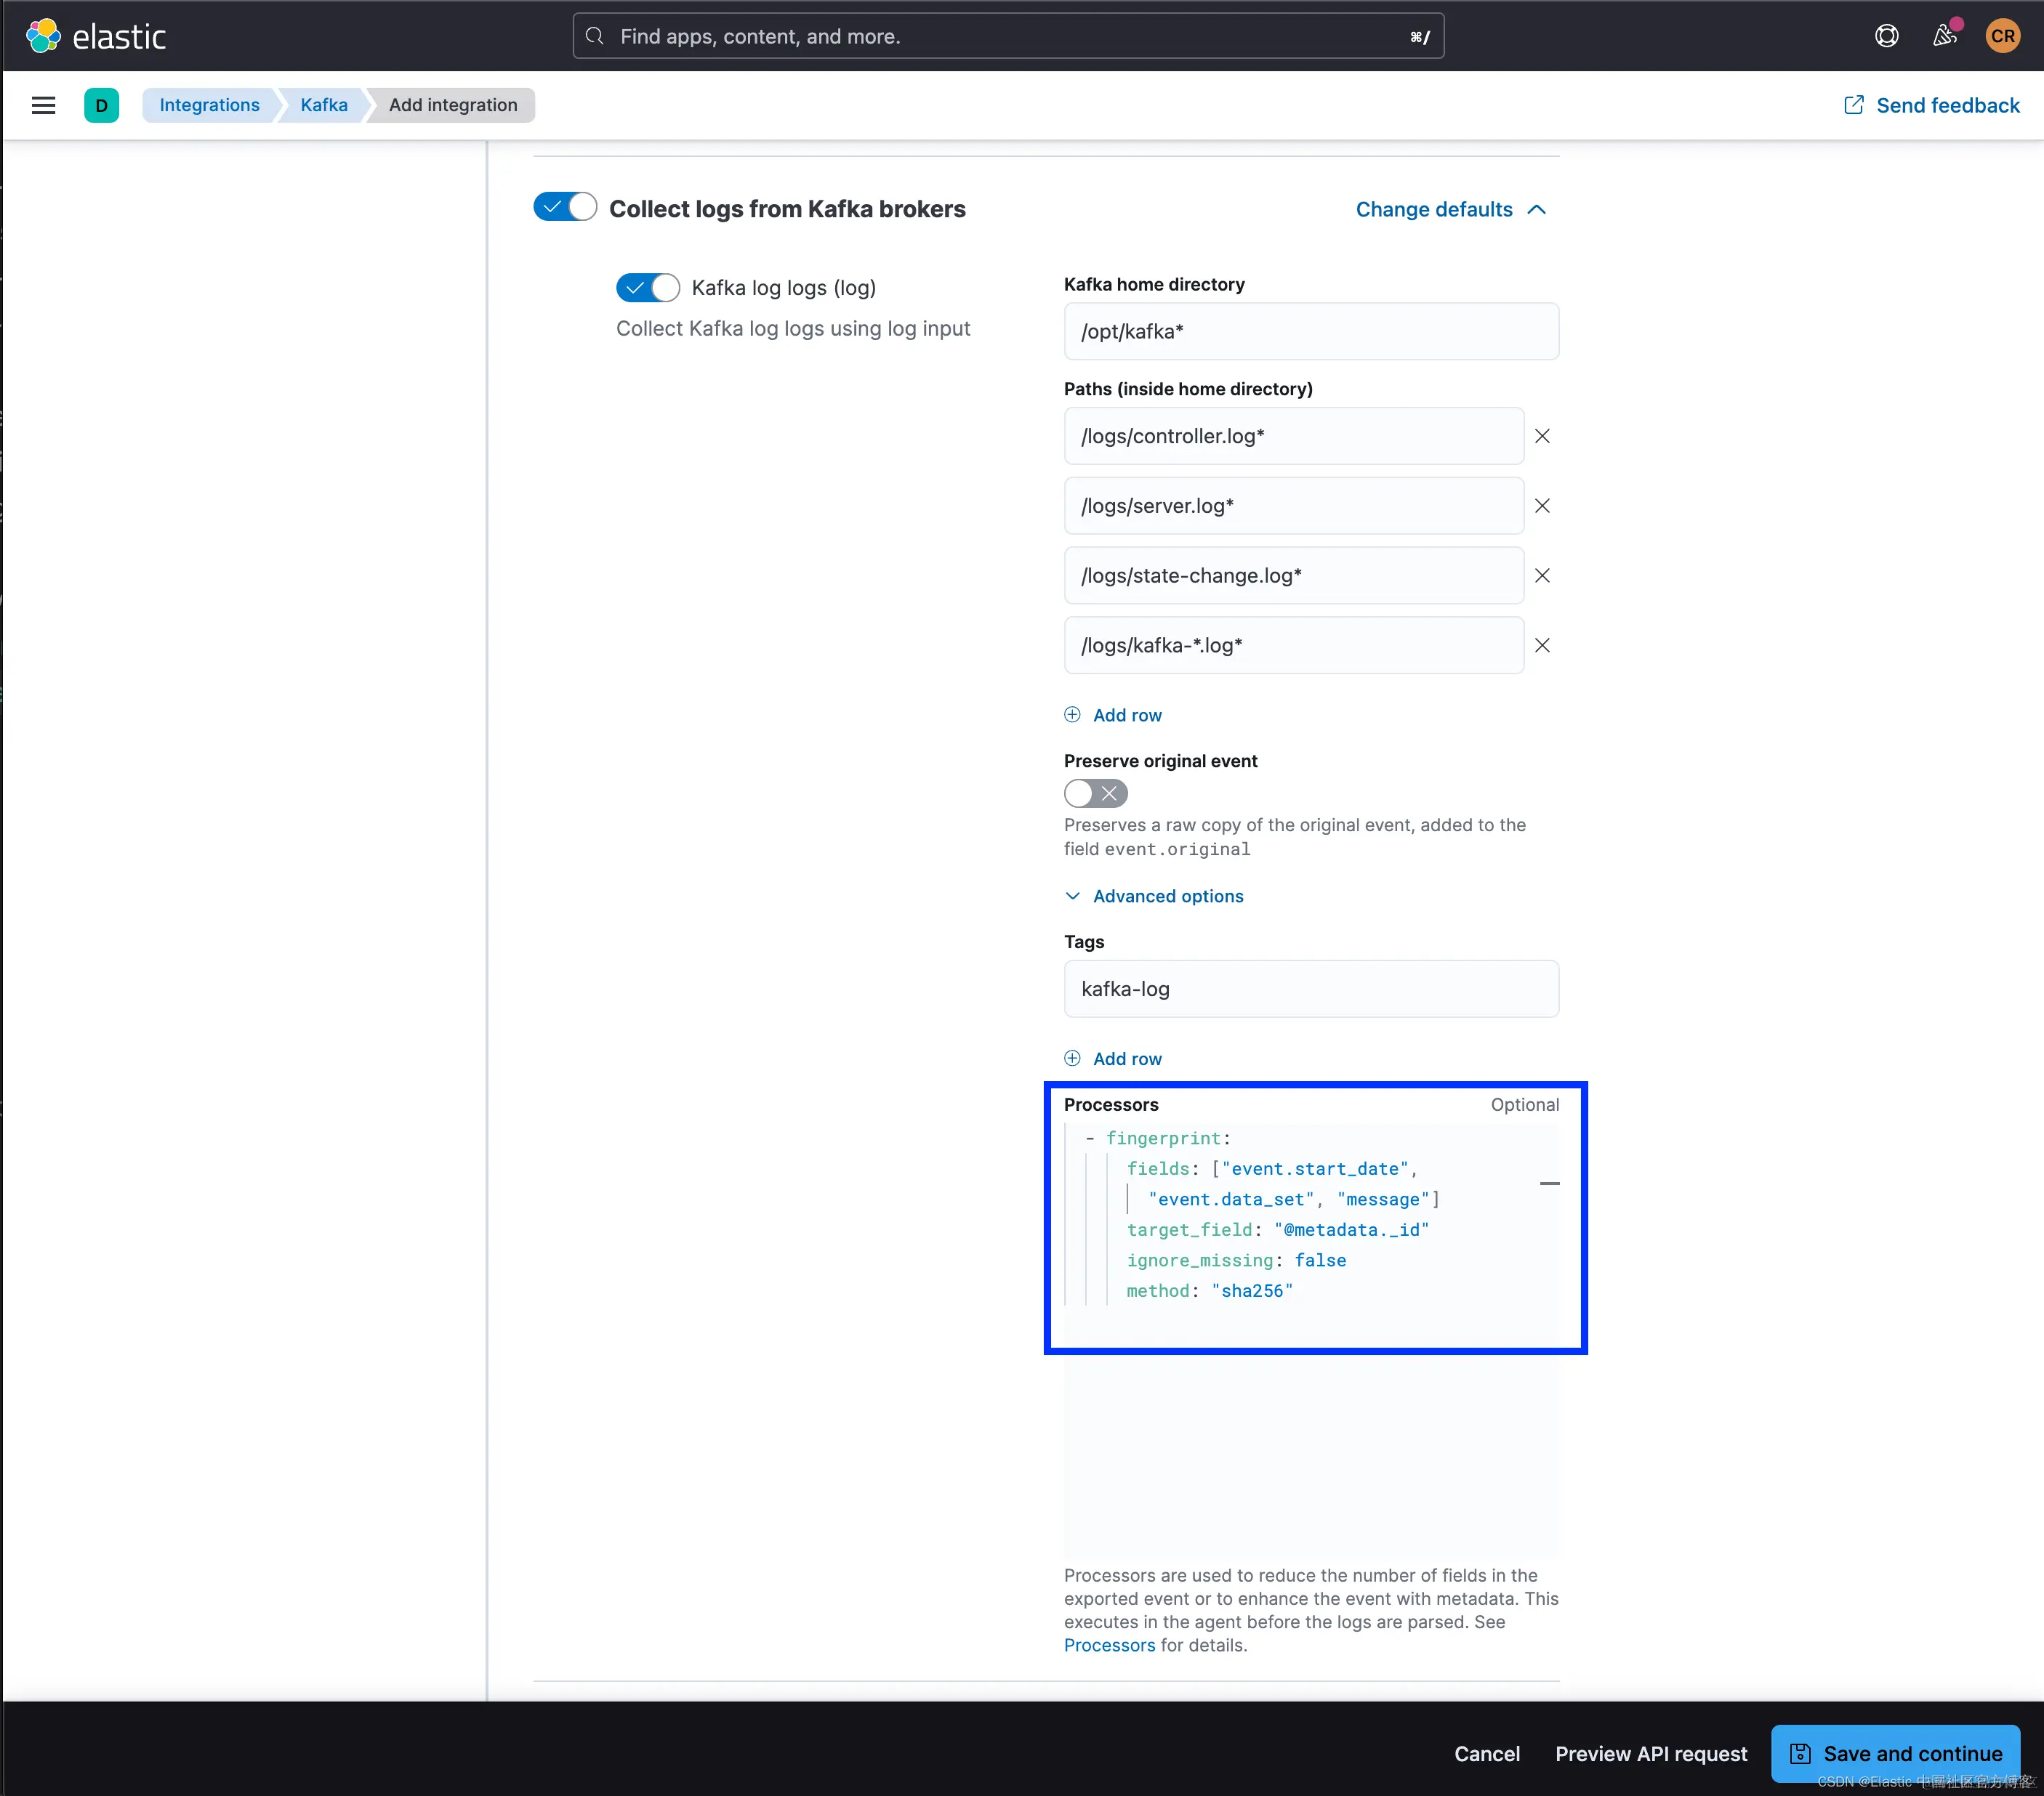This screenshot has width=2044, height=1796.
Task: Enable Preserve original event switch
Action: [x=1095, y=793]
